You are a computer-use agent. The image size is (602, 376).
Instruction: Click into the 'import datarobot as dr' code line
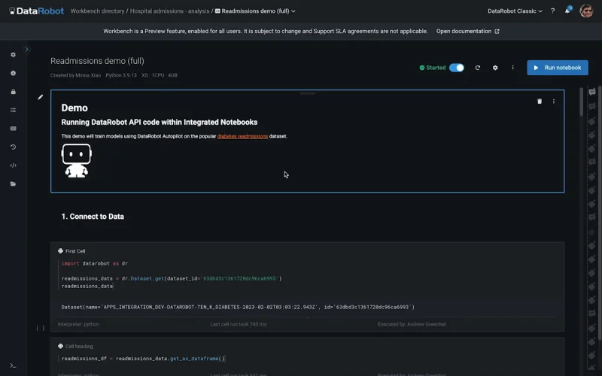95,264
